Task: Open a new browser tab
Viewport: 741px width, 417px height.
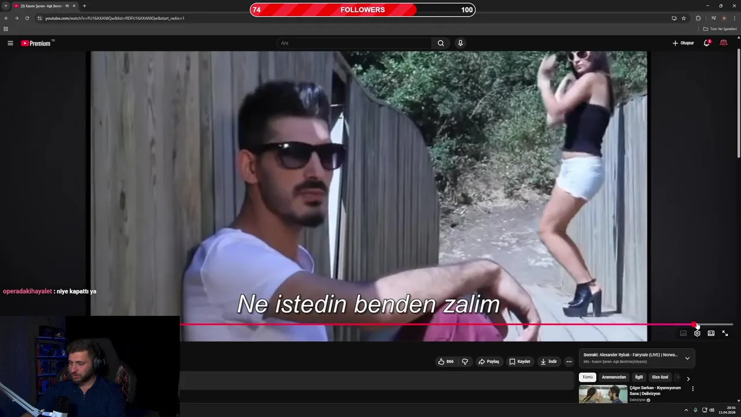Action: [85, 6]
